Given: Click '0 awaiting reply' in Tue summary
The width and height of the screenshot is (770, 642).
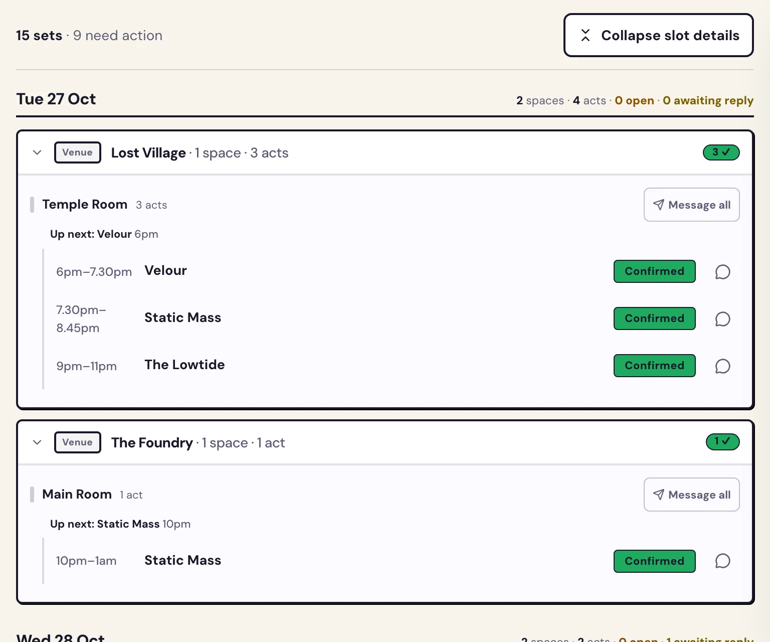Looking at the screenshot, I should 708,100.
